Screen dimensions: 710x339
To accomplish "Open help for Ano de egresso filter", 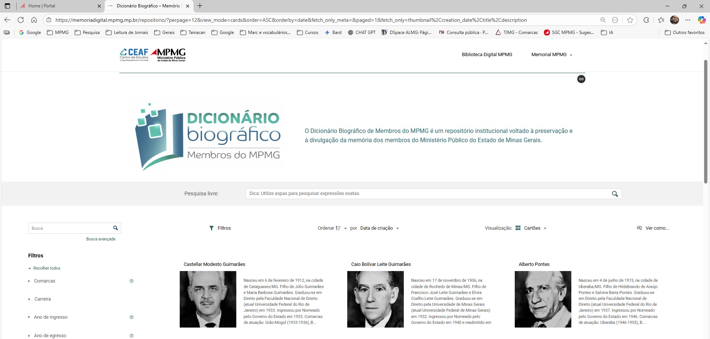I will [x=131, y=336].
